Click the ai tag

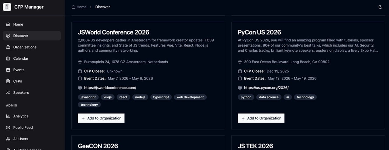pos(287,97)
